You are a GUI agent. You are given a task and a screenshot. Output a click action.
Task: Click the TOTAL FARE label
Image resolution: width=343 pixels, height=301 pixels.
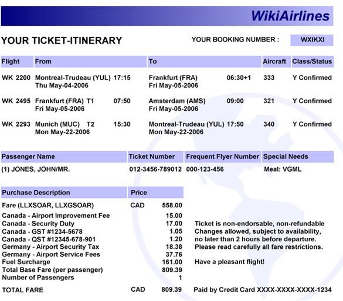point(22,290)
